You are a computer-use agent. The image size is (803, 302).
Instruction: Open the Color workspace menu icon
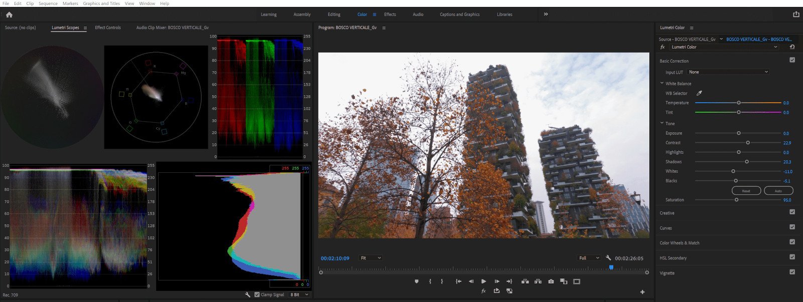(x=374, y=15)
